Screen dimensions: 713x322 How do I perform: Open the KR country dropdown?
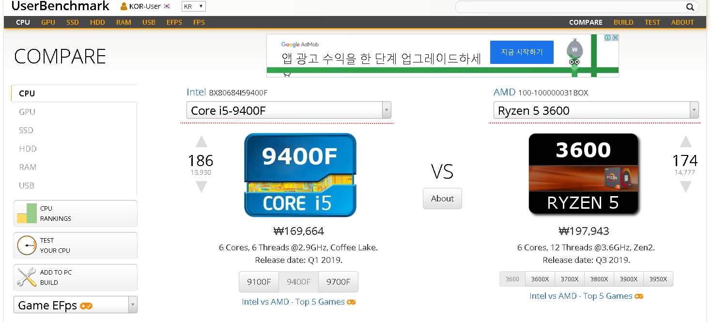coord(194,7)
